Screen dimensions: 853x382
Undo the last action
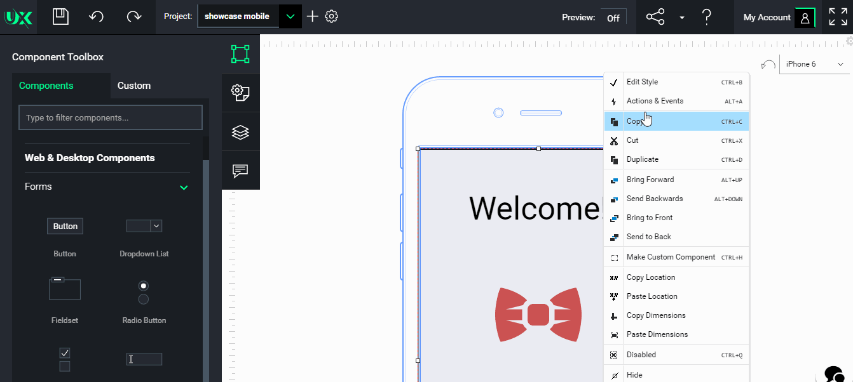click(x=97, y=16)
